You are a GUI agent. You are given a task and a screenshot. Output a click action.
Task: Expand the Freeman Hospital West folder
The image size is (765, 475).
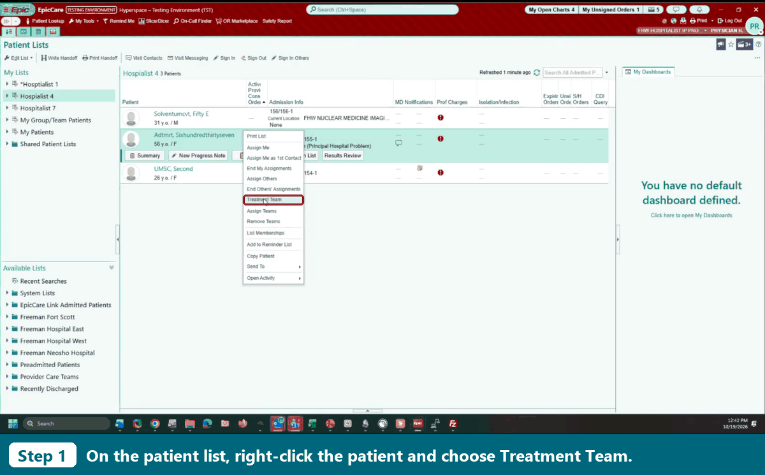coord(7,341)
